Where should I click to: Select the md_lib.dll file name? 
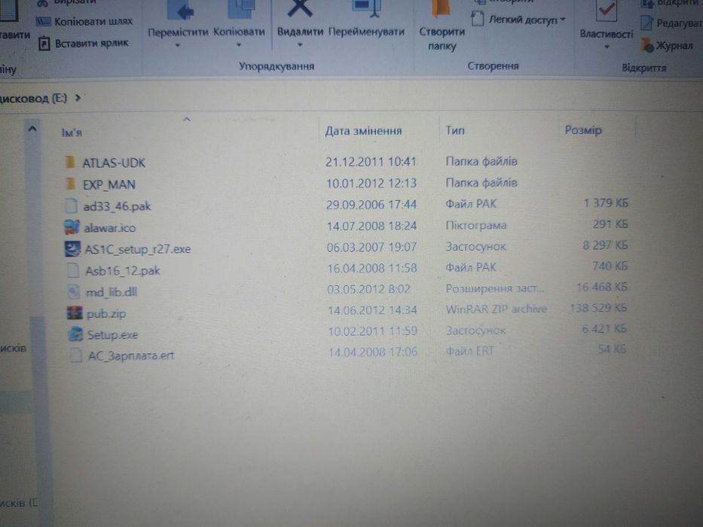tap(112, 292)
